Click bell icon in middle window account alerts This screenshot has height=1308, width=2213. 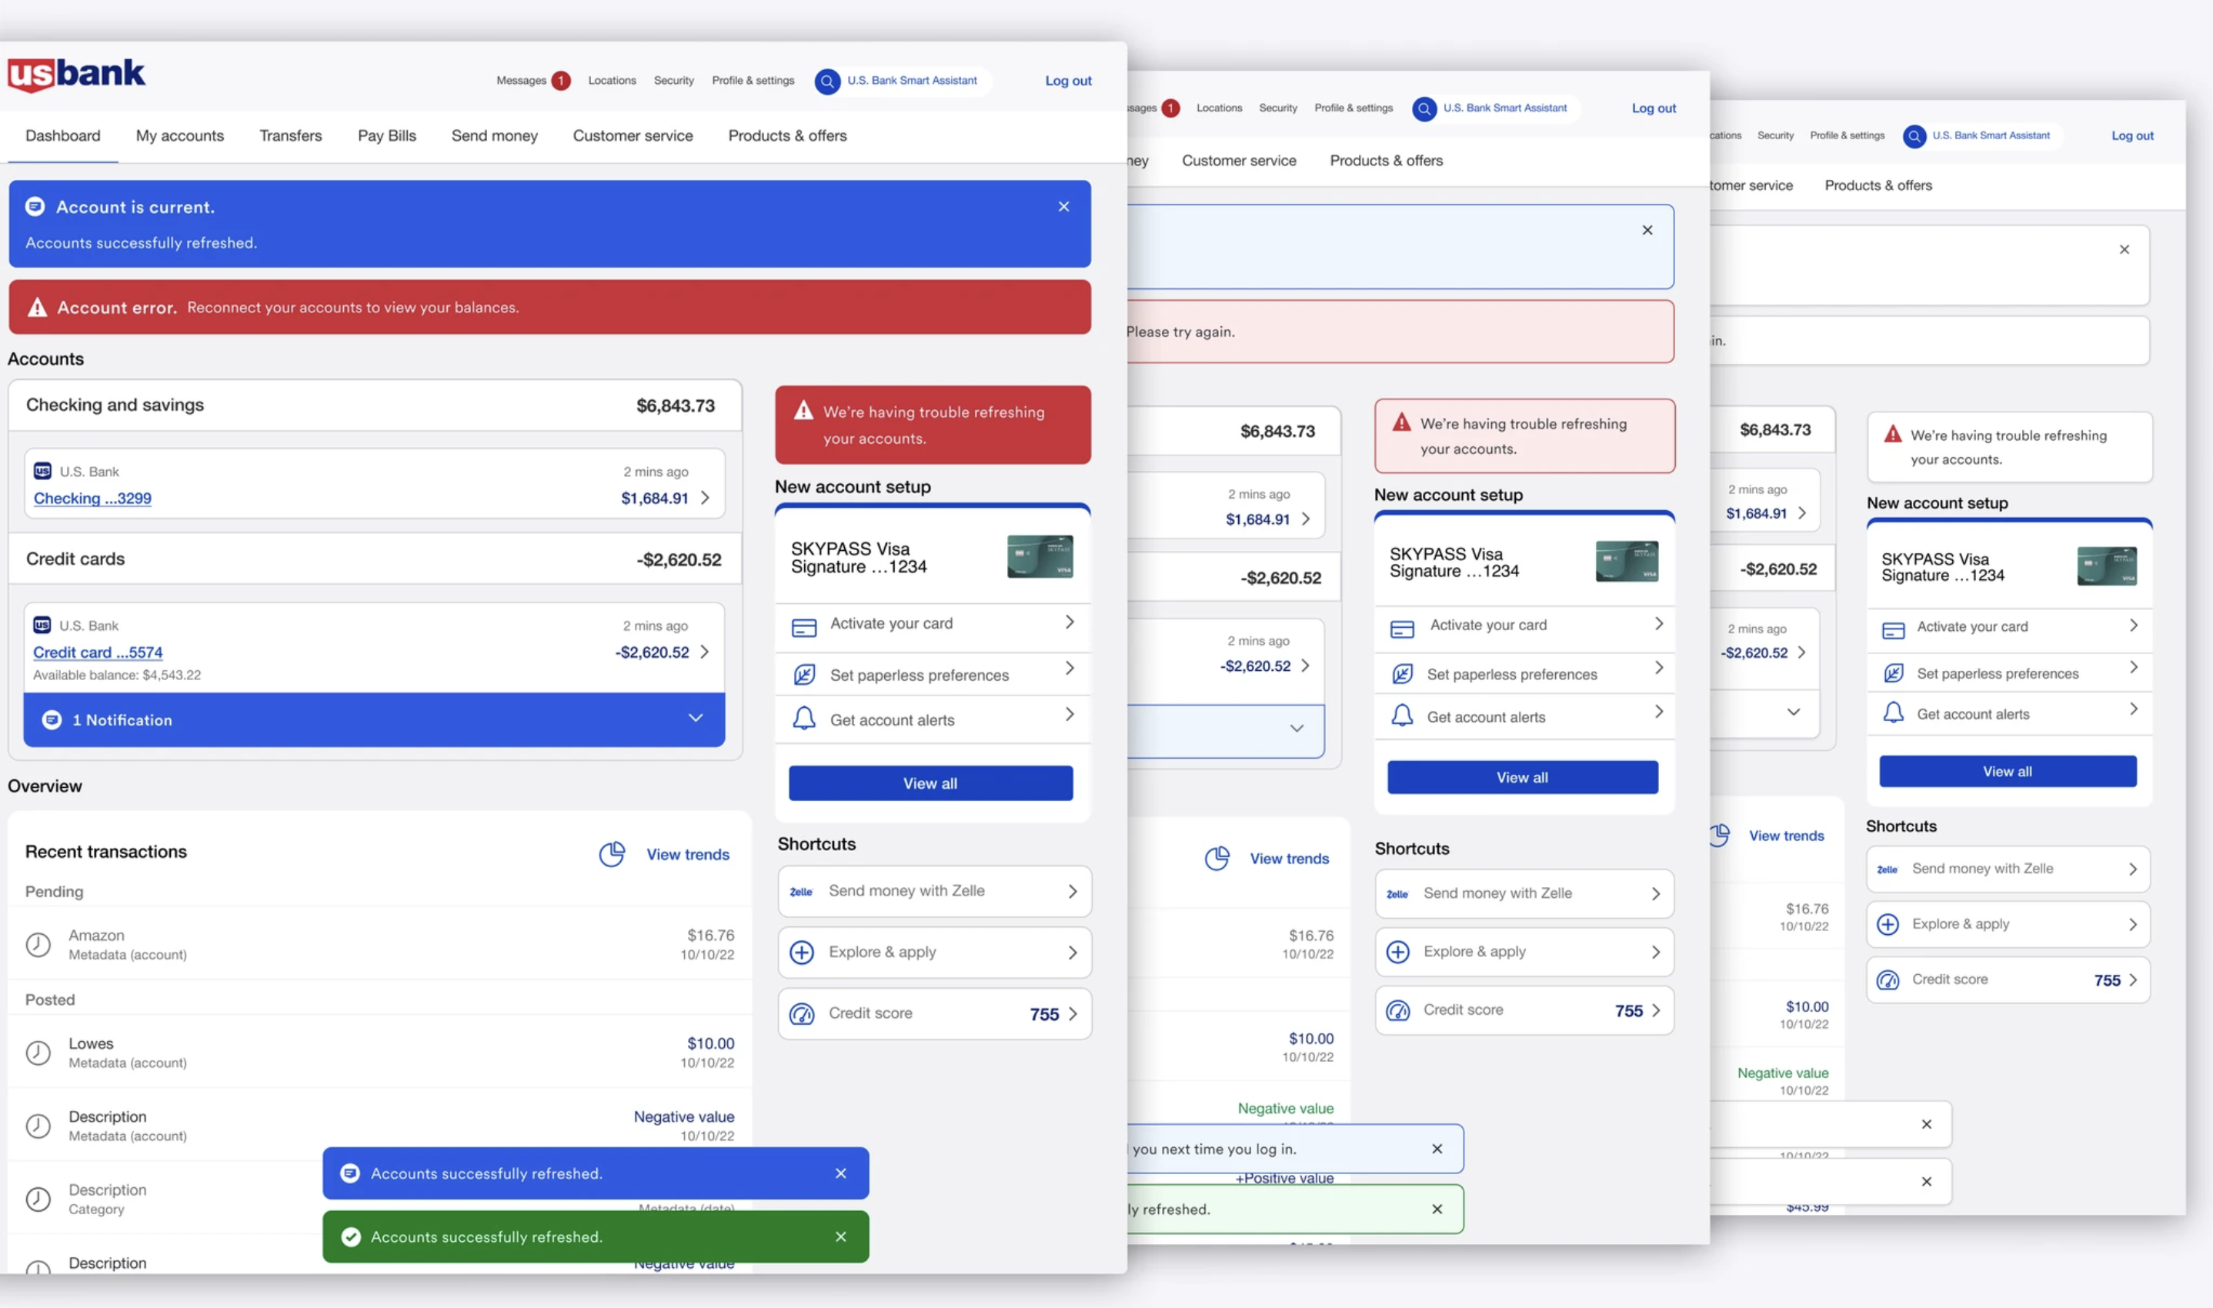1402,715
